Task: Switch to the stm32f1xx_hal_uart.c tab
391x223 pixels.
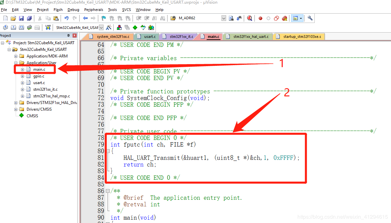Action: pos(247,37)
